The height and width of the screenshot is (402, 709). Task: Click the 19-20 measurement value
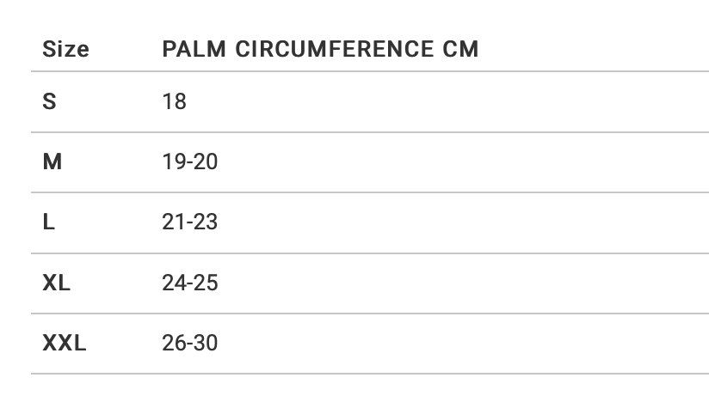point(189,161)
